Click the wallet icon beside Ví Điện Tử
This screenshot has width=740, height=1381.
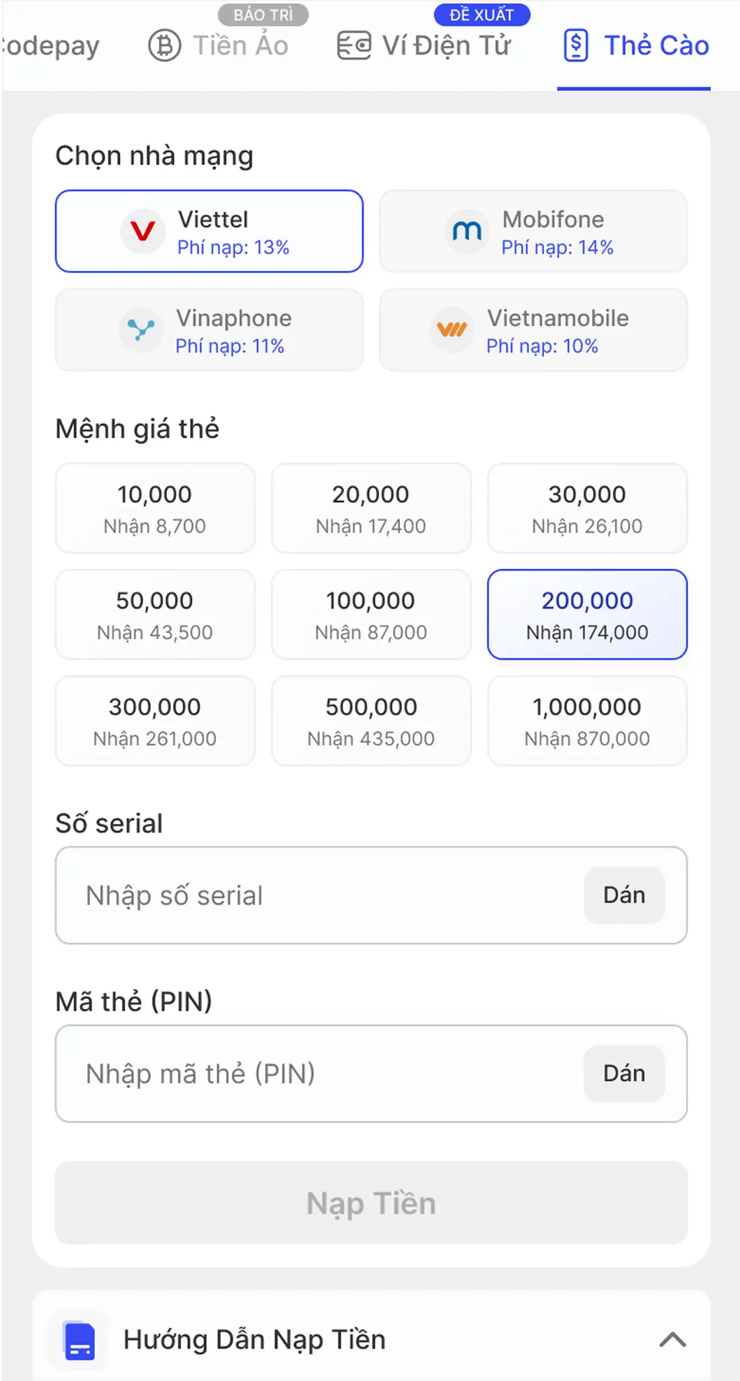tap(354, 46)
